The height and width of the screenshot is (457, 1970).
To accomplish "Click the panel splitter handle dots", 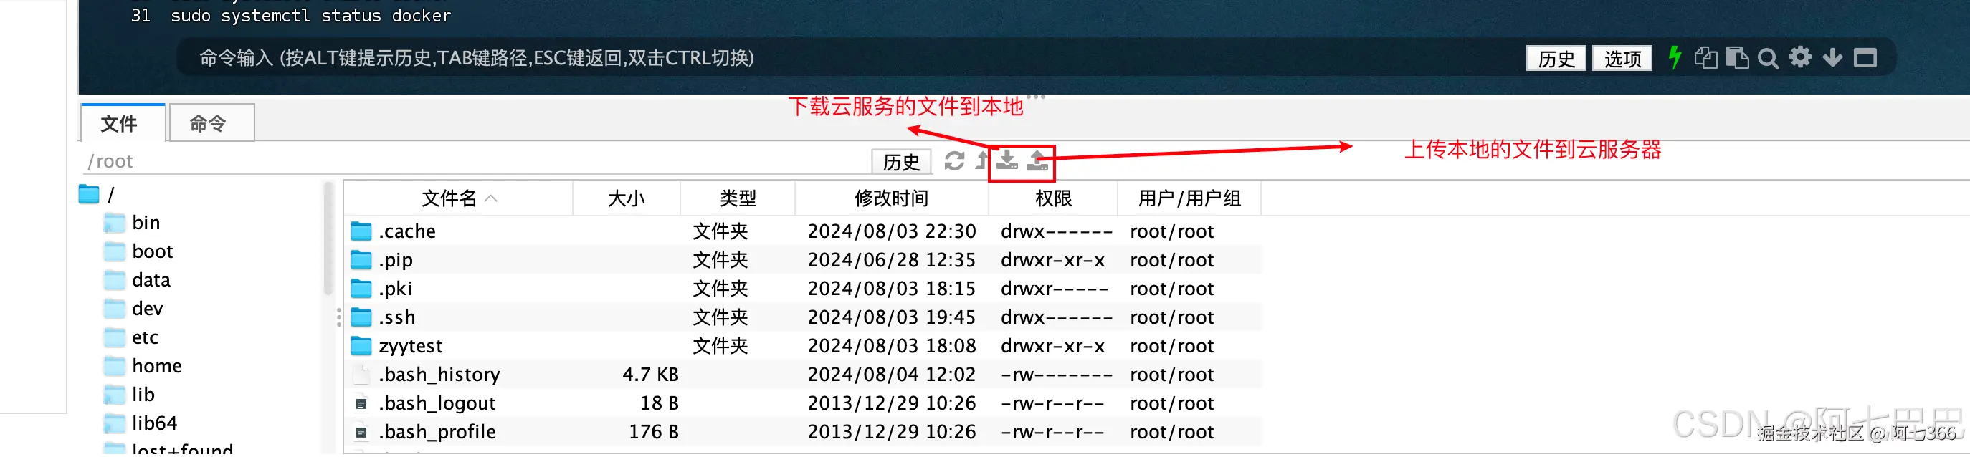I will click(339, 318).
